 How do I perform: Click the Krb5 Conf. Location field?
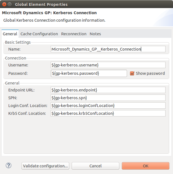tap(108, 113)
